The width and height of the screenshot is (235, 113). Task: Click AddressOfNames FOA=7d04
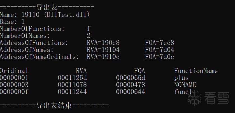point(159,50)
